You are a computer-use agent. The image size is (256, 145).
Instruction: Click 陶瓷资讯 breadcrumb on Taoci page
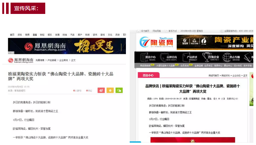click(x=225, y=76)
